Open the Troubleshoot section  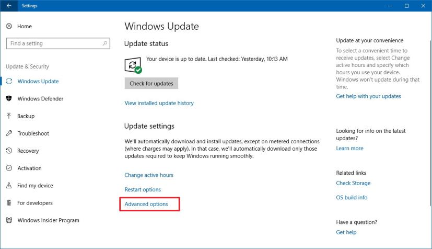(33, 133)
